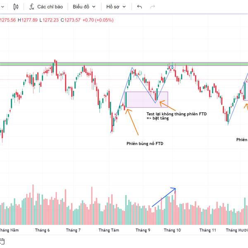Select the 'Phiên bùng nổ FTD' text note
The height and width of the screenshot is (248, 248).
click(x=145, y=143)
